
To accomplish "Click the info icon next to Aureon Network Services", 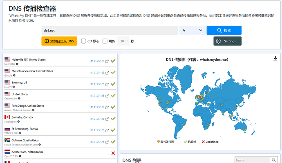I will pyautogui.click(x=33, y=110).
